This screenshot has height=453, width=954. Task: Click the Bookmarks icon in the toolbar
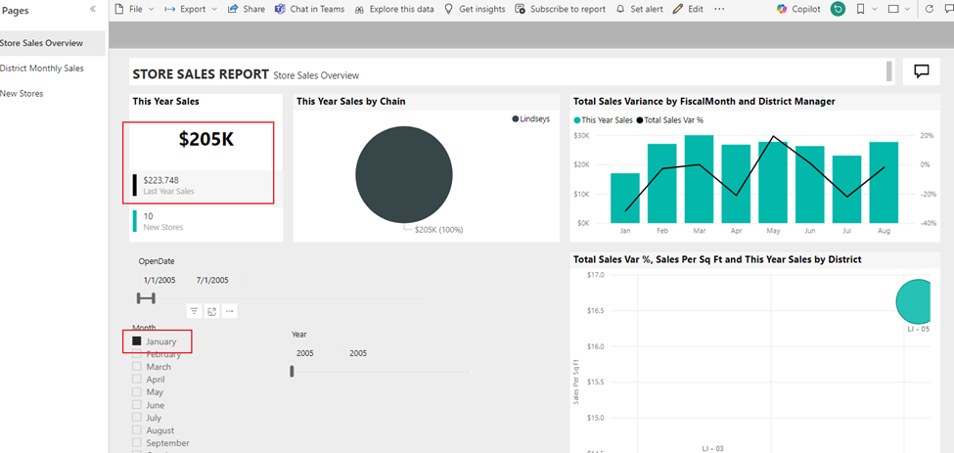click(x=860, y=9)
